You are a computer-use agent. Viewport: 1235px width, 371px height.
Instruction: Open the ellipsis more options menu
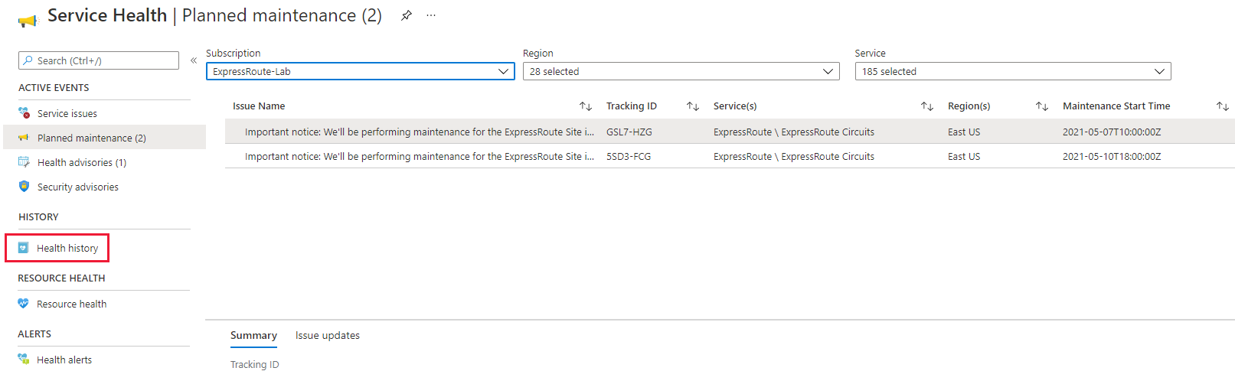[x=431, y=15]
